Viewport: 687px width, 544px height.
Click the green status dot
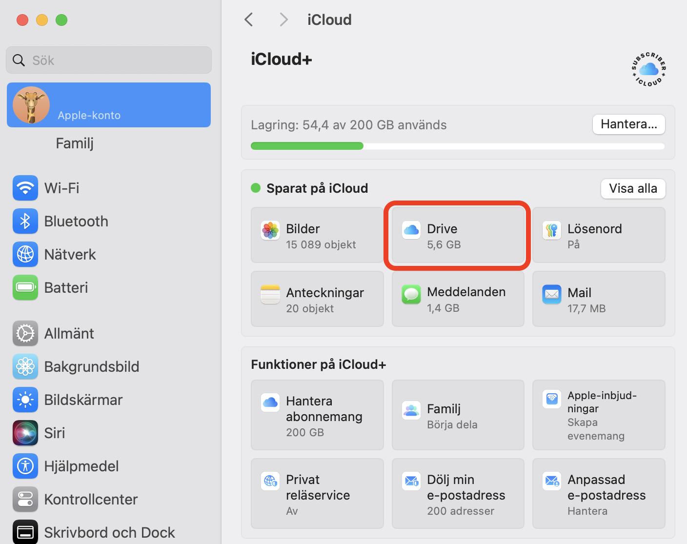(x=256, y=188)
